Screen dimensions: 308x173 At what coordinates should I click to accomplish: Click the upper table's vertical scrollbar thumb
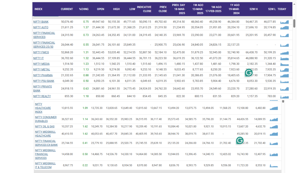point(294,23)
